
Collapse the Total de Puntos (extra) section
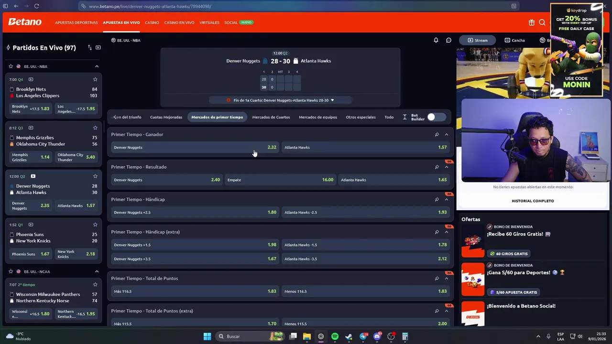(x=447, y=311)
